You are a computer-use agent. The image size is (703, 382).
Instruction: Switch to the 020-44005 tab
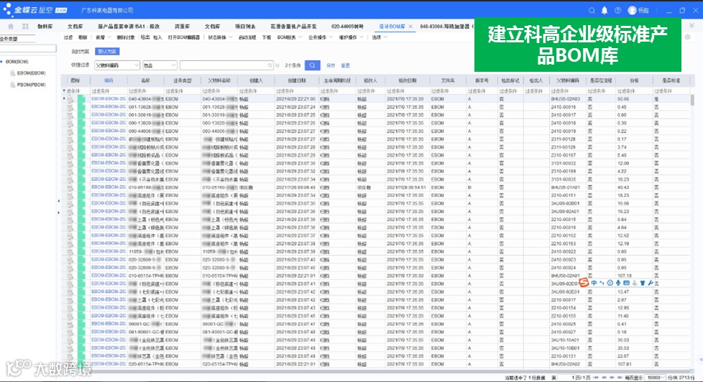347,27
